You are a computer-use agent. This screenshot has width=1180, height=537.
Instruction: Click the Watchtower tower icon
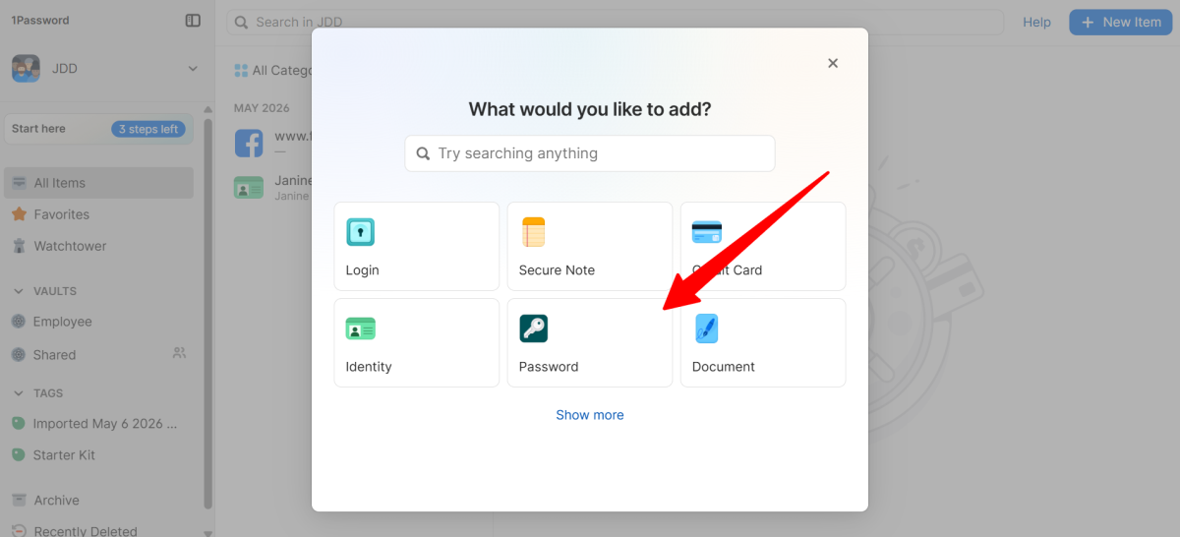point(19,246)
